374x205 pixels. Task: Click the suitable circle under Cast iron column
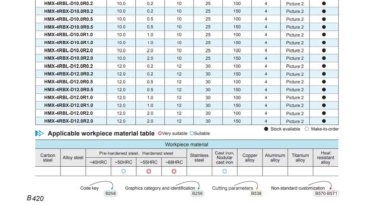point(225,171)
